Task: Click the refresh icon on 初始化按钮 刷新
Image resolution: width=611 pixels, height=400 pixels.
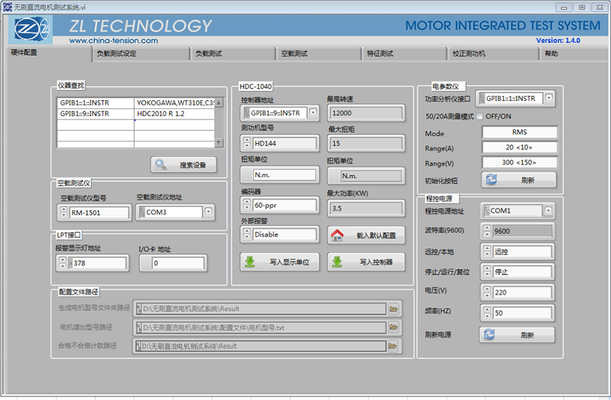Action: pyautogui.click(x=491, y=180)
